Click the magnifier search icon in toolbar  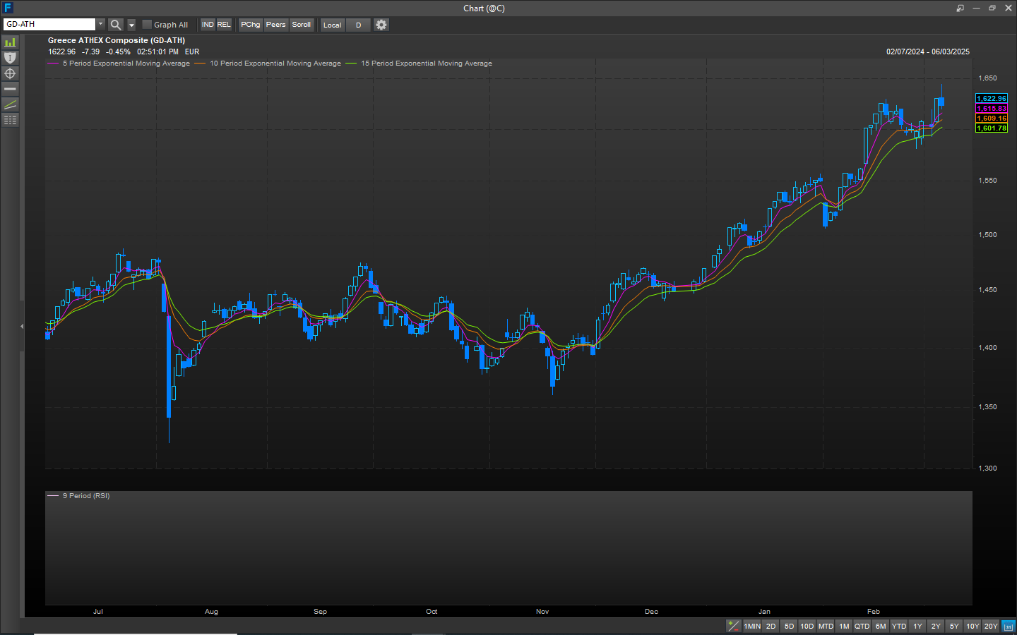[116, 25]
